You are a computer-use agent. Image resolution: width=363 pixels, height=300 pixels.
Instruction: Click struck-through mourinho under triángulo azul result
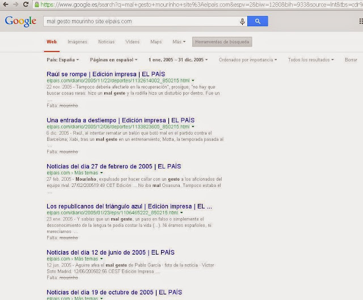click(69, 238)
